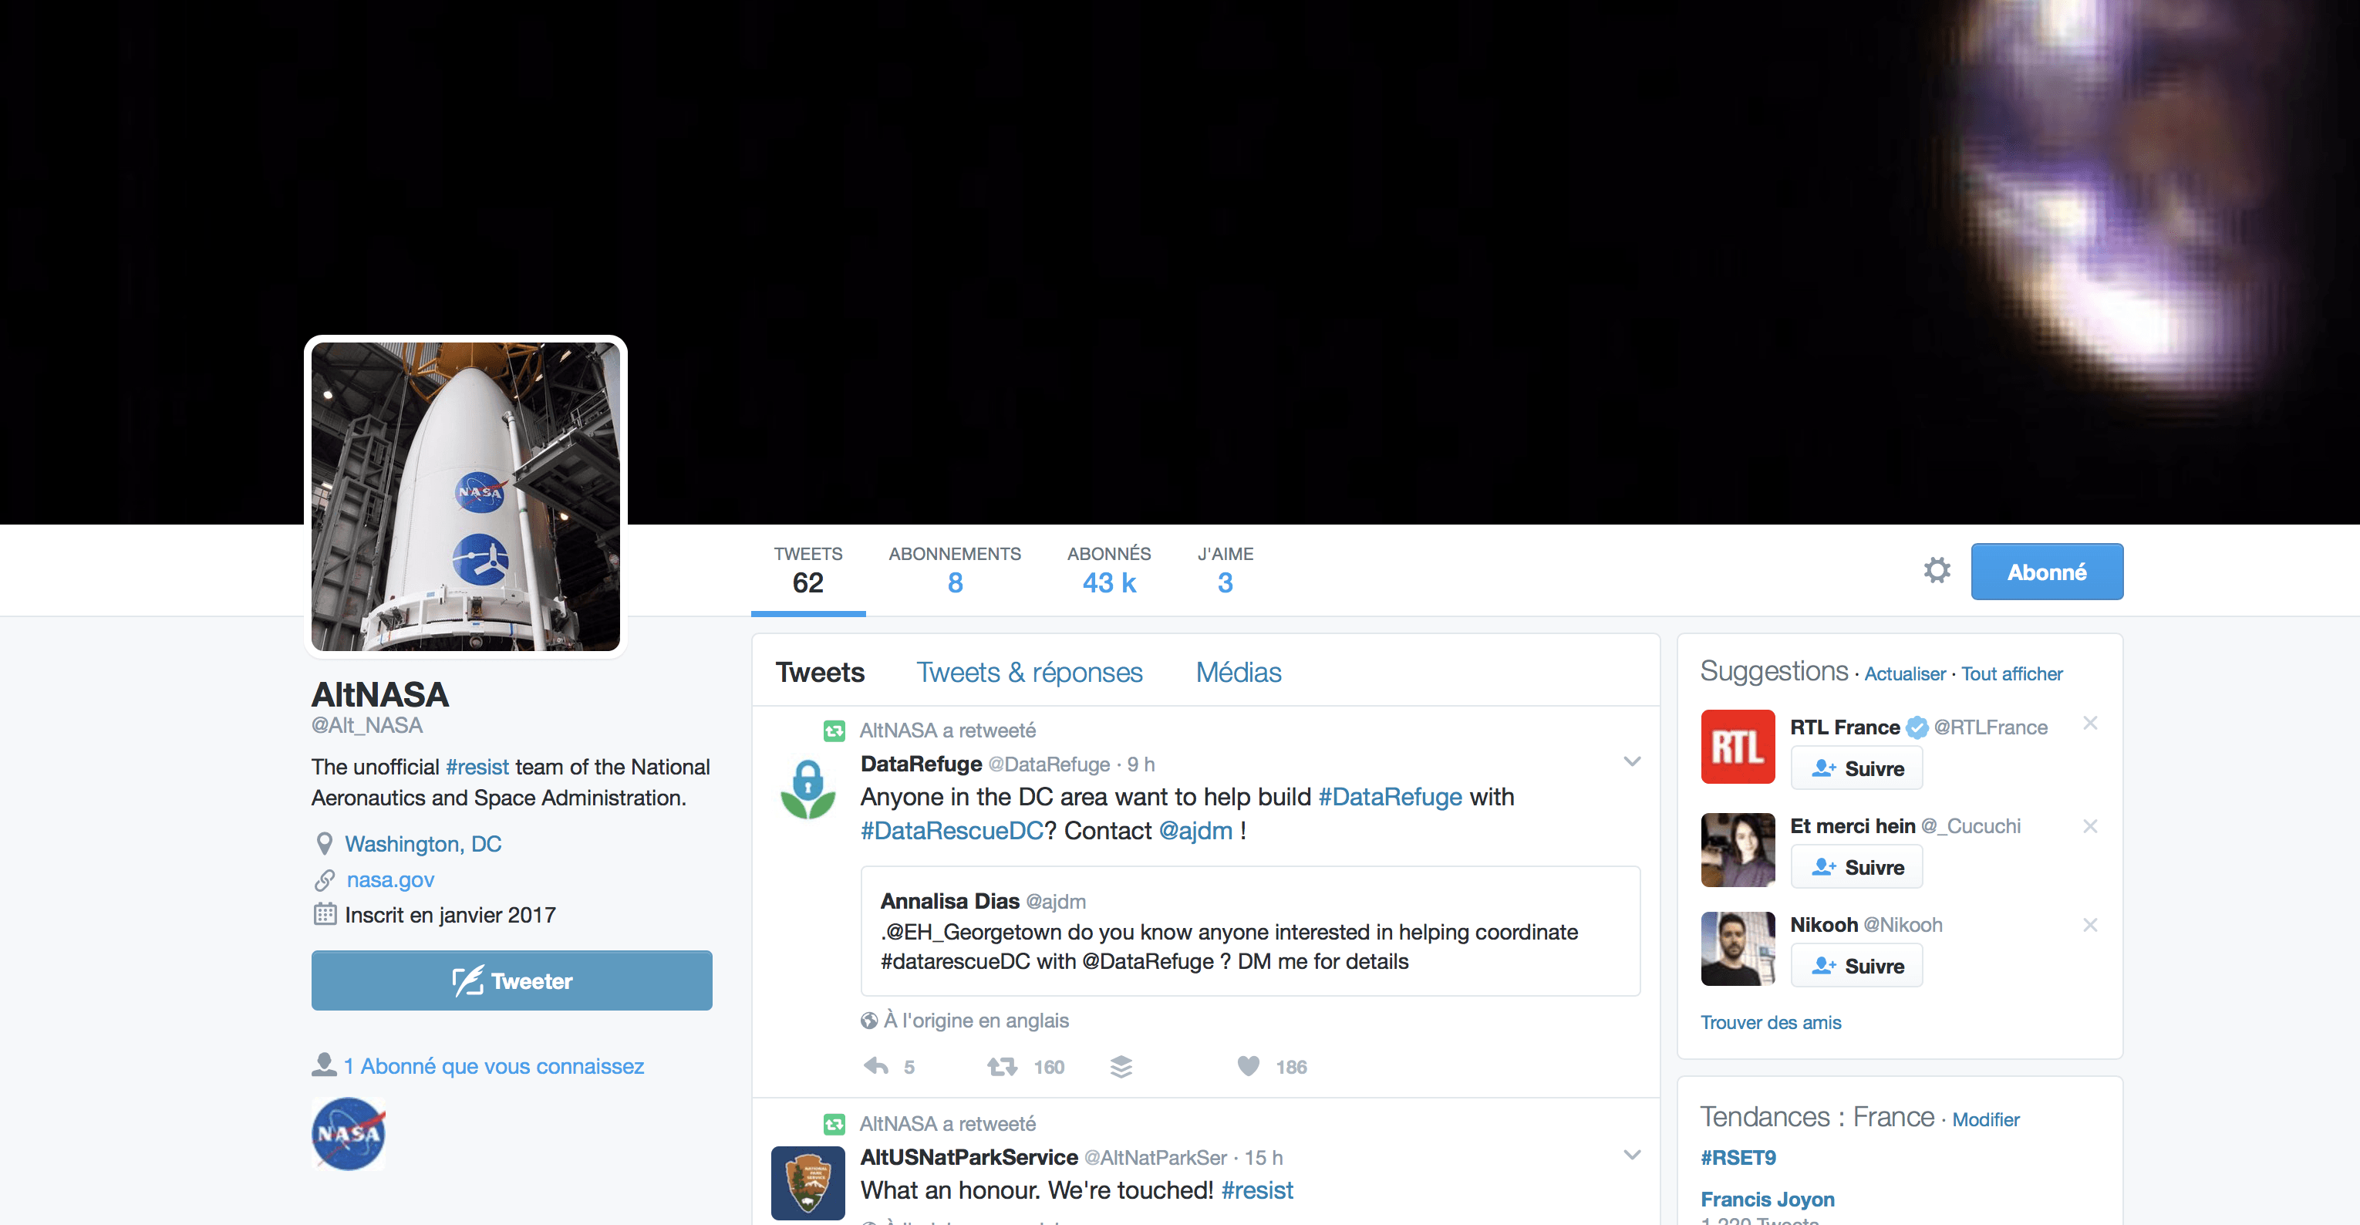Dismiss the RTL France suggestion
The image size is (2360, 1225).
click(x=2090, y=723)
